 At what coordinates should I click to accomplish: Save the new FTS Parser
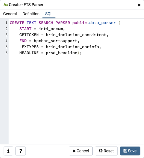pos(130,151)
